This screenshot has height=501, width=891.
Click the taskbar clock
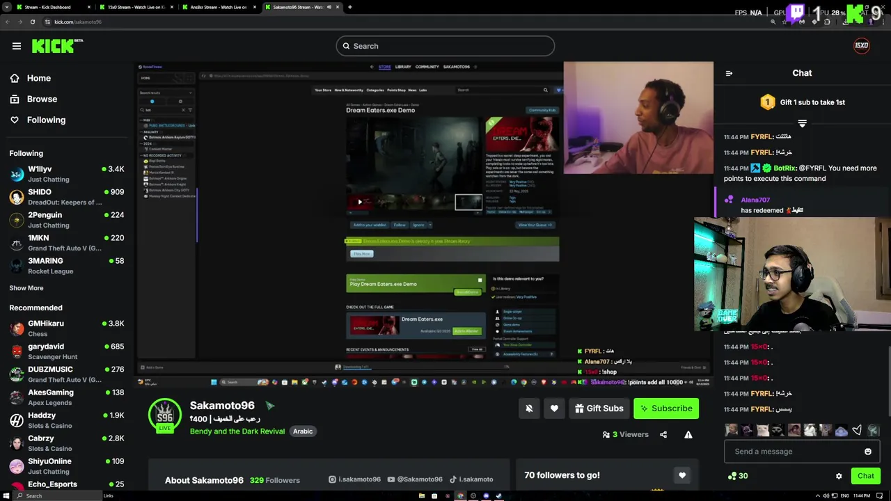pos(861,496)
